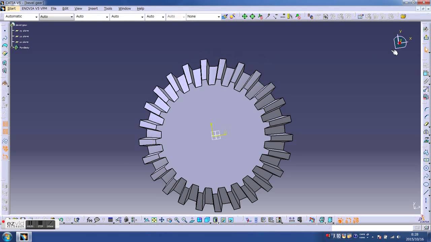This screenshot has width=431, height=242.
Task: Pause the ezvid recording
Action: [x=30, y=224]
